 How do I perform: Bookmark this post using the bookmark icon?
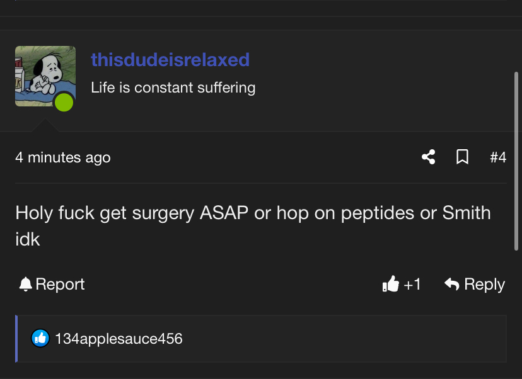462,157
